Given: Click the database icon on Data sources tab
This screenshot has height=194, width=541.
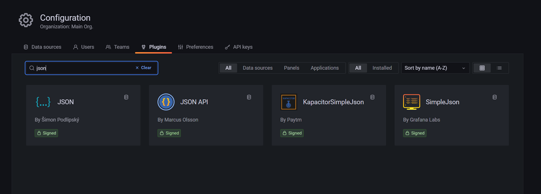Looking at the screenshot, I should pos(26,47).
